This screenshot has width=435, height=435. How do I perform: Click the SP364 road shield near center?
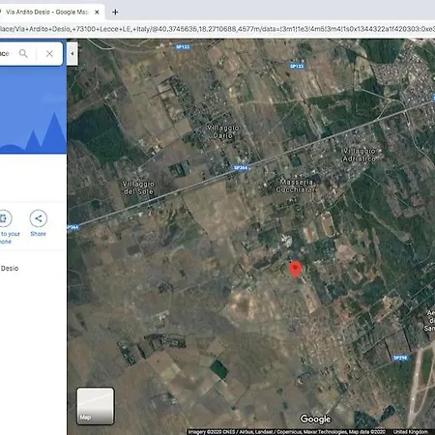click(x=241, y=168)
